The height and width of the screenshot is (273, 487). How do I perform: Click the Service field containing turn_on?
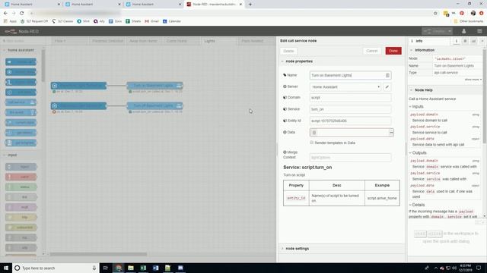click(350, 109)
